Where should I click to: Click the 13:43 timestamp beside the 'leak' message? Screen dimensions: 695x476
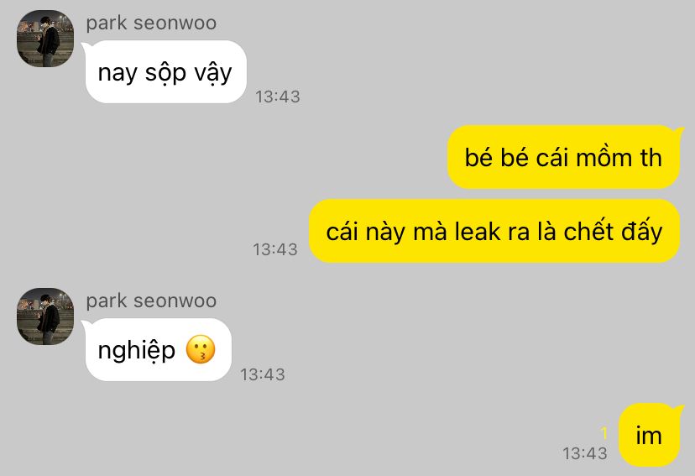point(275,249)
